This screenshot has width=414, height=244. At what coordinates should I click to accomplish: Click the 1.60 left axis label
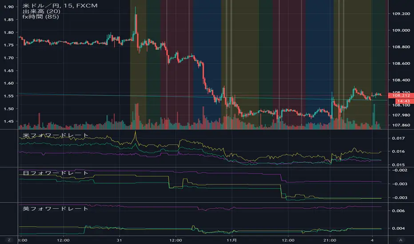(x=9, y=83)
